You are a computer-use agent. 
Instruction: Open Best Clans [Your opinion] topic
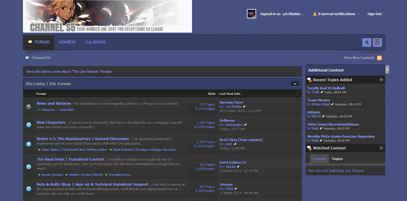pos(241,140)
